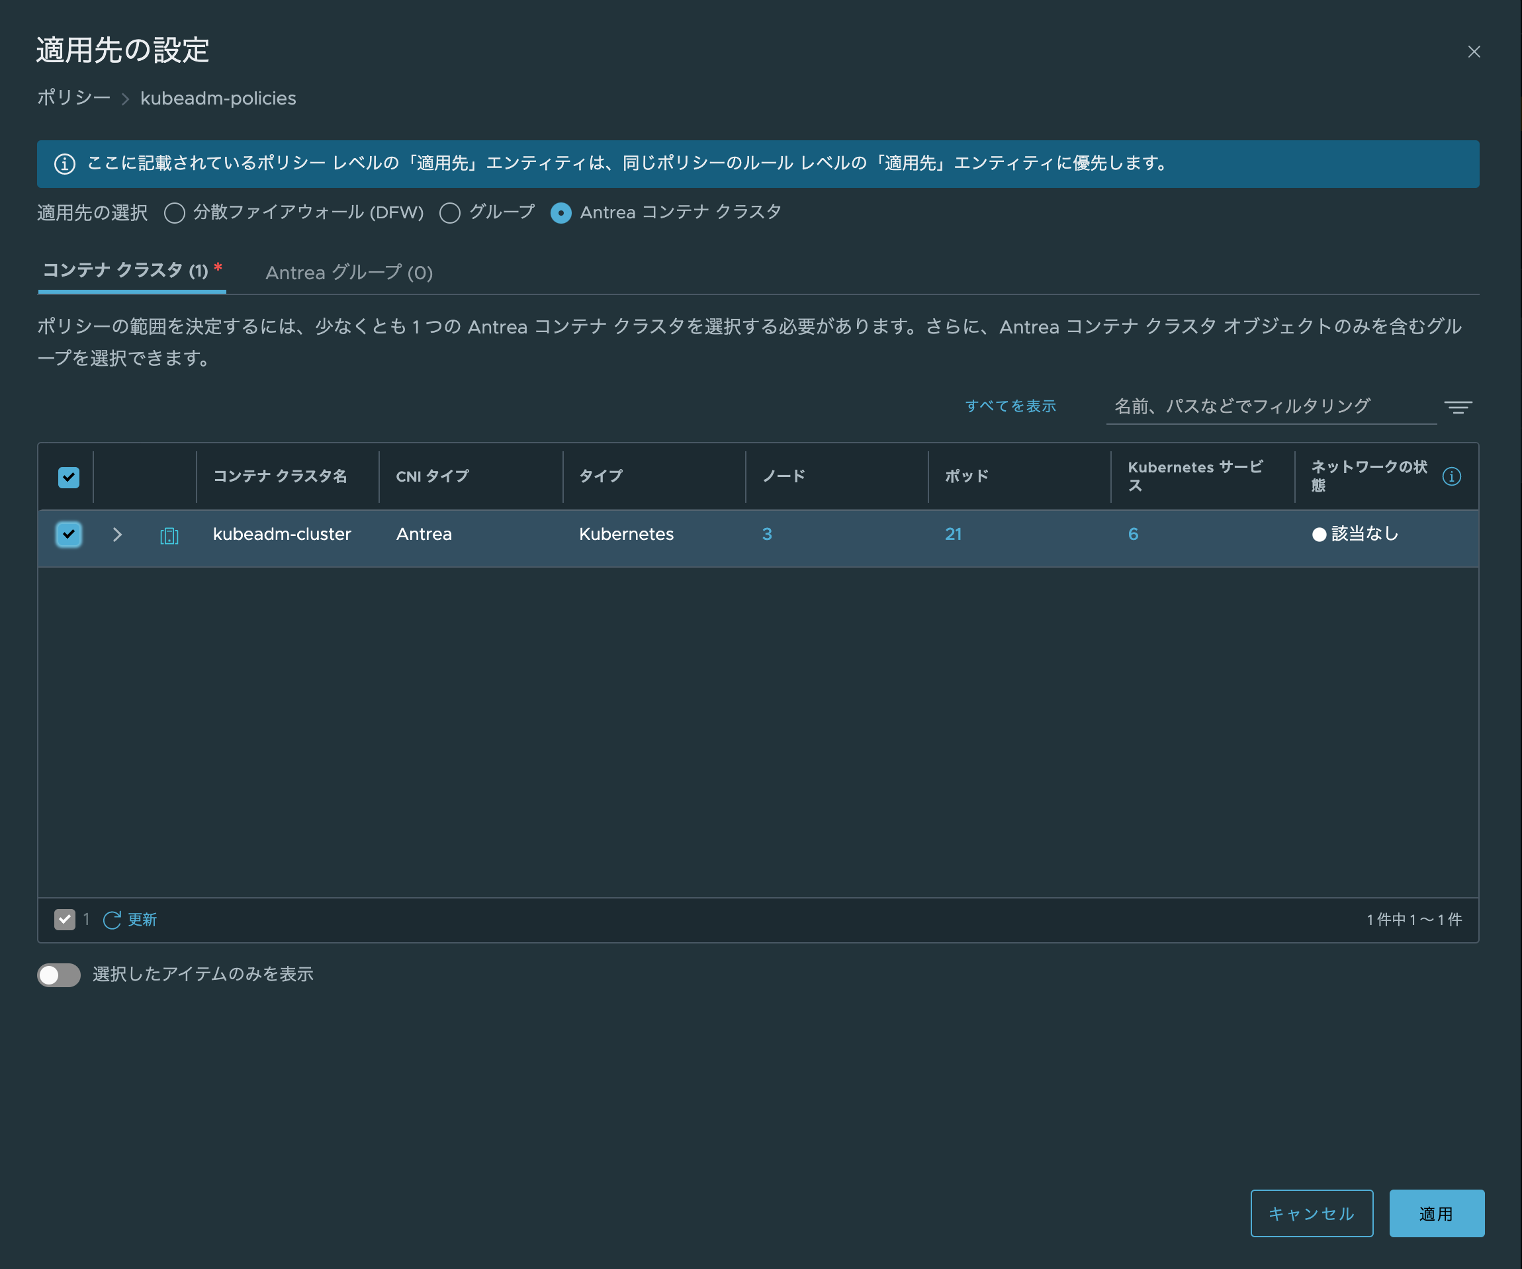Close the 適用先の設定 dialog
Image resolution: width=1522 pixels, height=1269 pixels.
click(x=1474, y=52)
